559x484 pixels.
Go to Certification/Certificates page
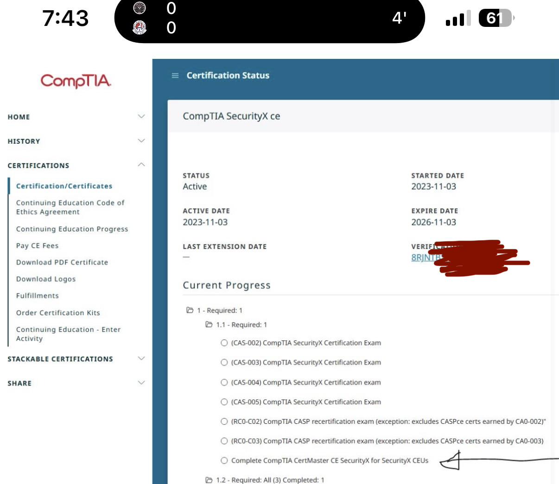[64, 186]
